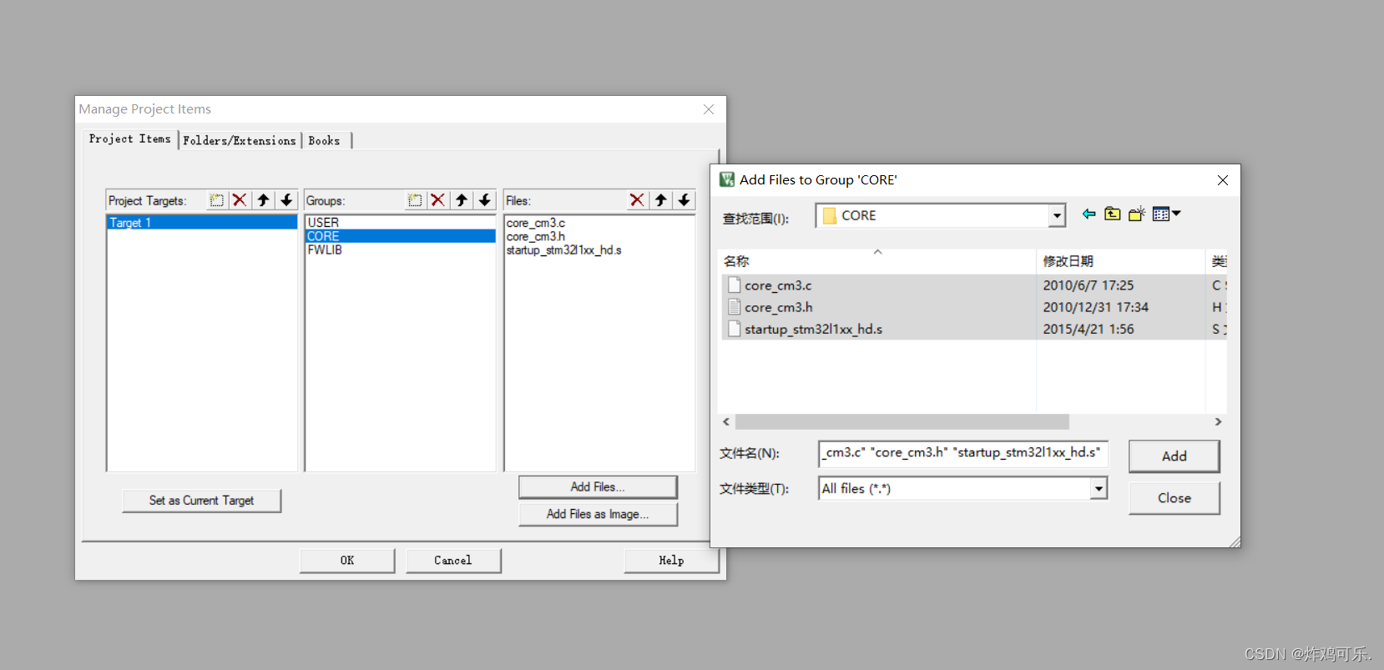Expand the CORE look-in folder dropdown
This screenshot has width=1384, height=670.
(x=1057, y=215)
